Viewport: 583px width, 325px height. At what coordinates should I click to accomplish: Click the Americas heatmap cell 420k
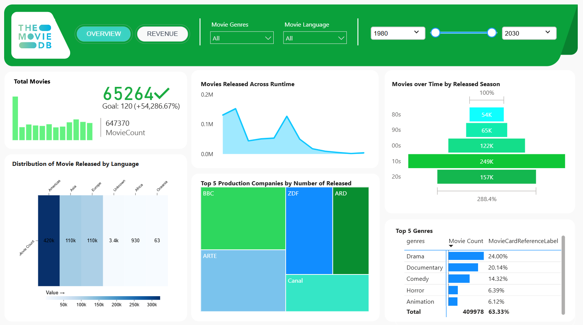(x=49, y=240)
